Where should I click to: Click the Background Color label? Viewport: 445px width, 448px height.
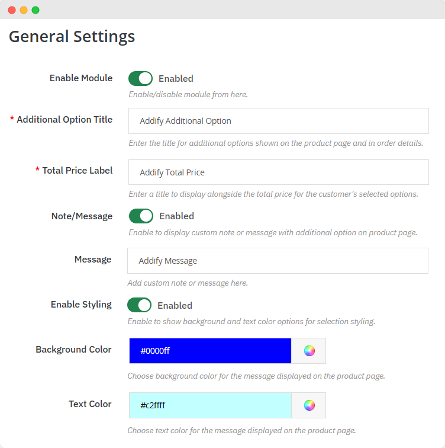coord(73,350)
